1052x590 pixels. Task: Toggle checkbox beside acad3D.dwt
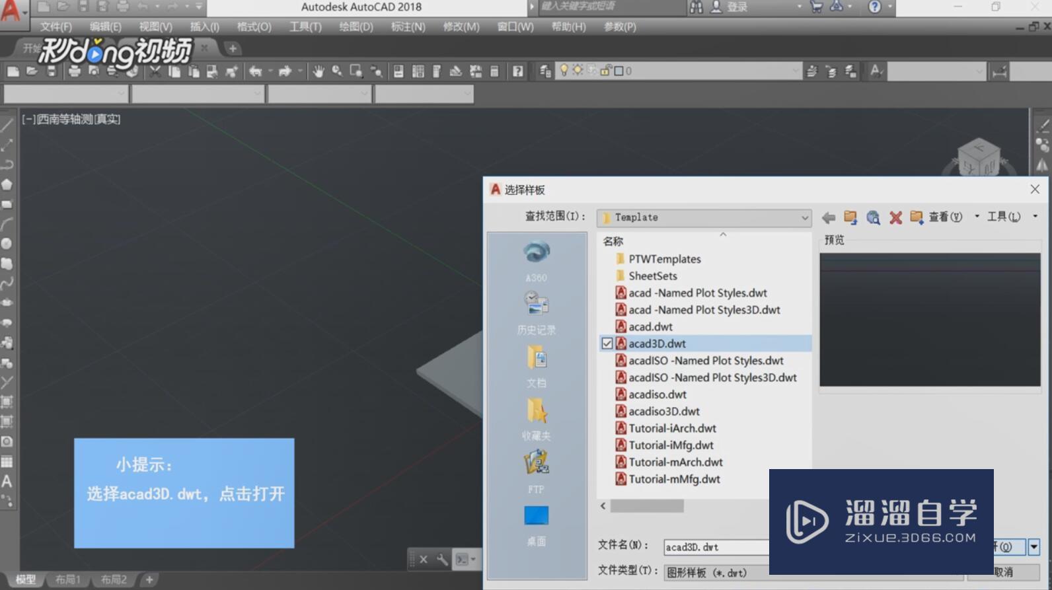pos(607,344)
